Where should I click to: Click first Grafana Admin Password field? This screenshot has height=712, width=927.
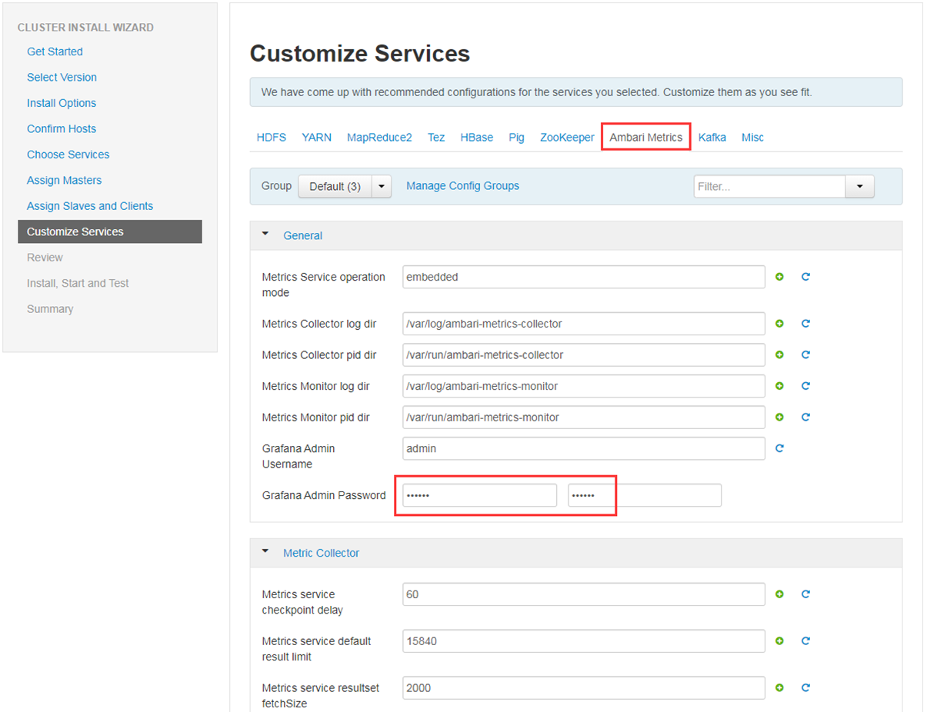click(479, 495)
